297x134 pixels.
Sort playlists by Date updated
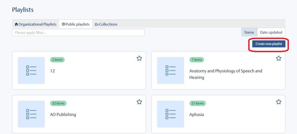tap(271, 32)
